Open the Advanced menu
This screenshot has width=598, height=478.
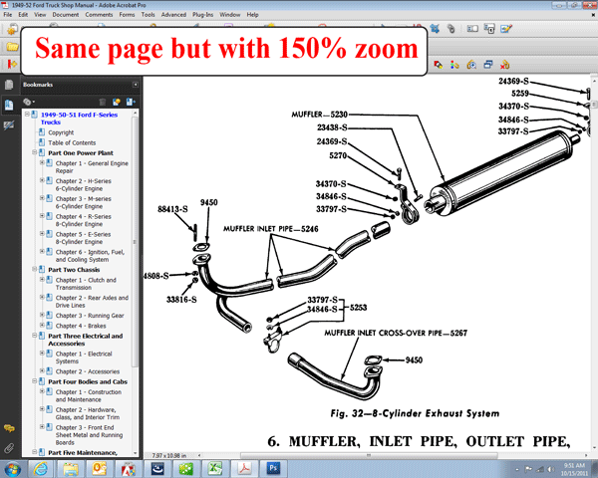click(173, 15)
